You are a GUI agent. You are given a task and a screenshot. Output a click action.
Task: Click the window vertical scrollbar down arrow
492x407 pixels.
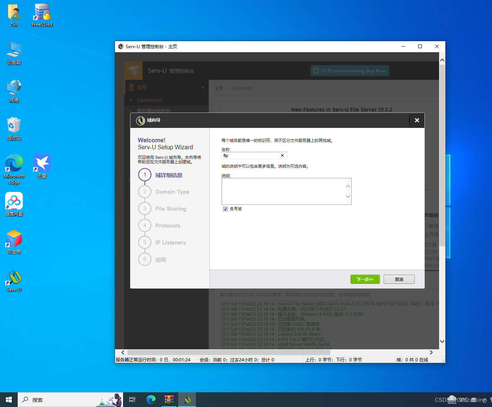[x=442, y=341]
